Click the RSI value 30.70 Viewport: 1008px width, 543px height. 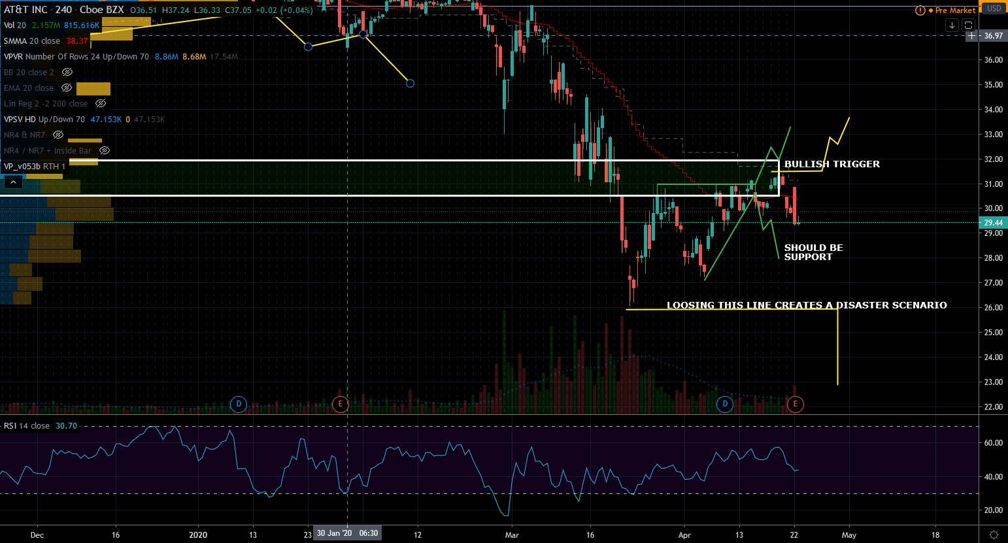pyautogui.click(x=67, y=426)
